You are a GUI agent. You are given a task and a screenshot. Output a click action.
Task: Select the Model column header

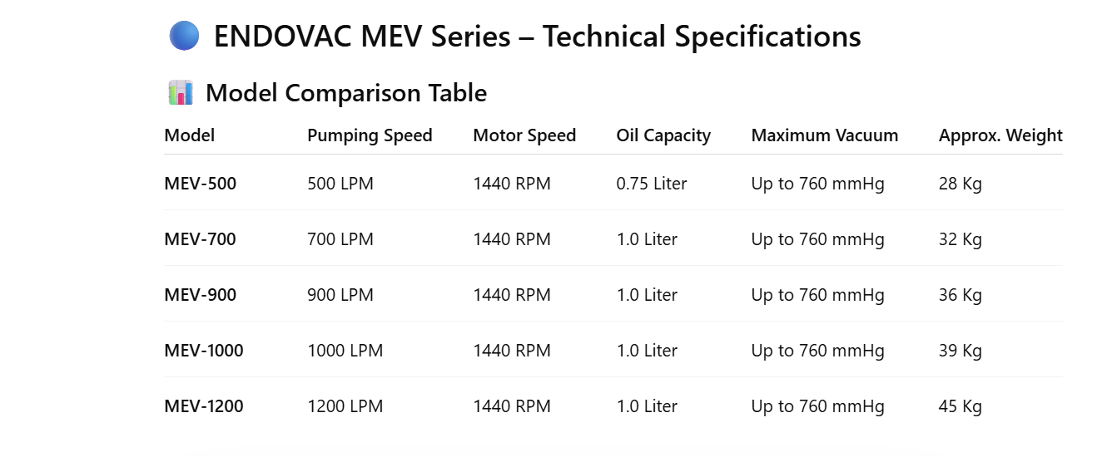pyautogui.click(x=190, y=135)
